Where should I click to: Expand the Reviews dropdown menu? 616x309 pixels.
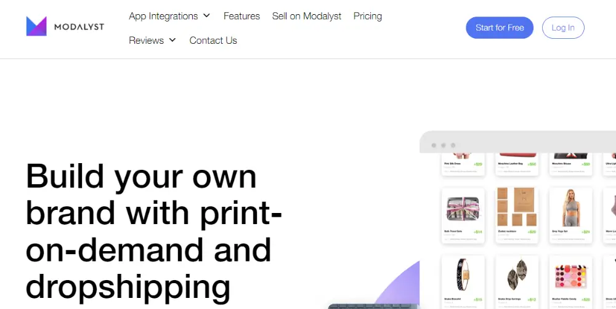click(x=152, y=41)
